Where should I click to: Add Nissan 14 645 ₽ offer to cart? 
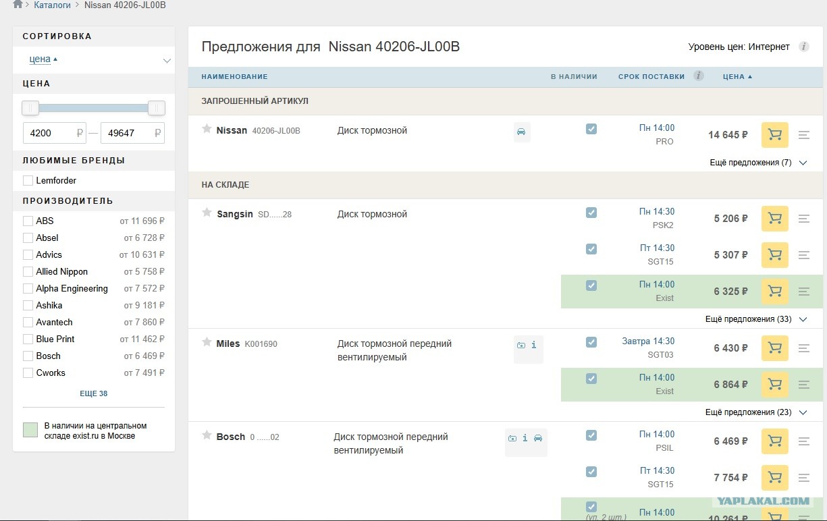click(774, 135)
